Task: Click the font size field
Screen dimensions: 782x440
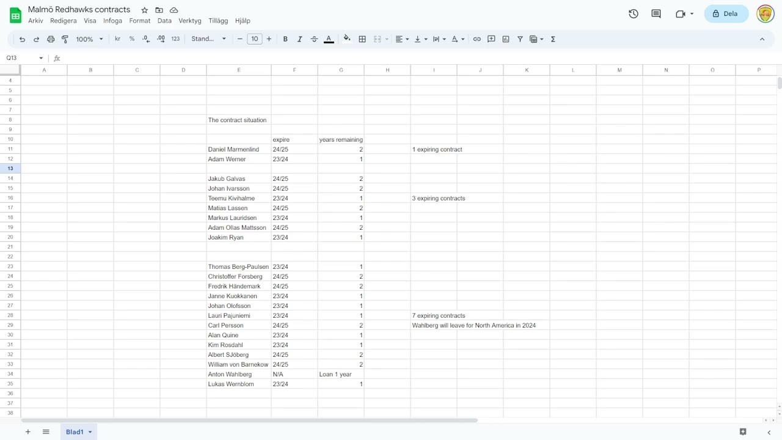Action: (255, 39)
